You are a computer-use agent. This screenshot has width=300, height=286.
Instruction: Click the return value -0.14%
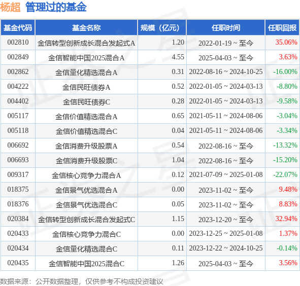[x=287, y=248]
